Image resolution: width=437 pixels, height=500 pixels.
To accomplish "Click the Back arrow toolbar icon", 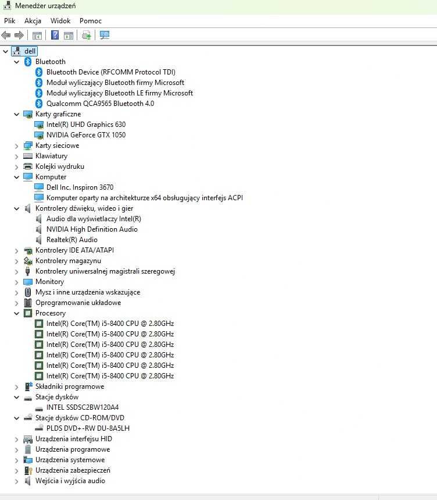I will 6,35.
